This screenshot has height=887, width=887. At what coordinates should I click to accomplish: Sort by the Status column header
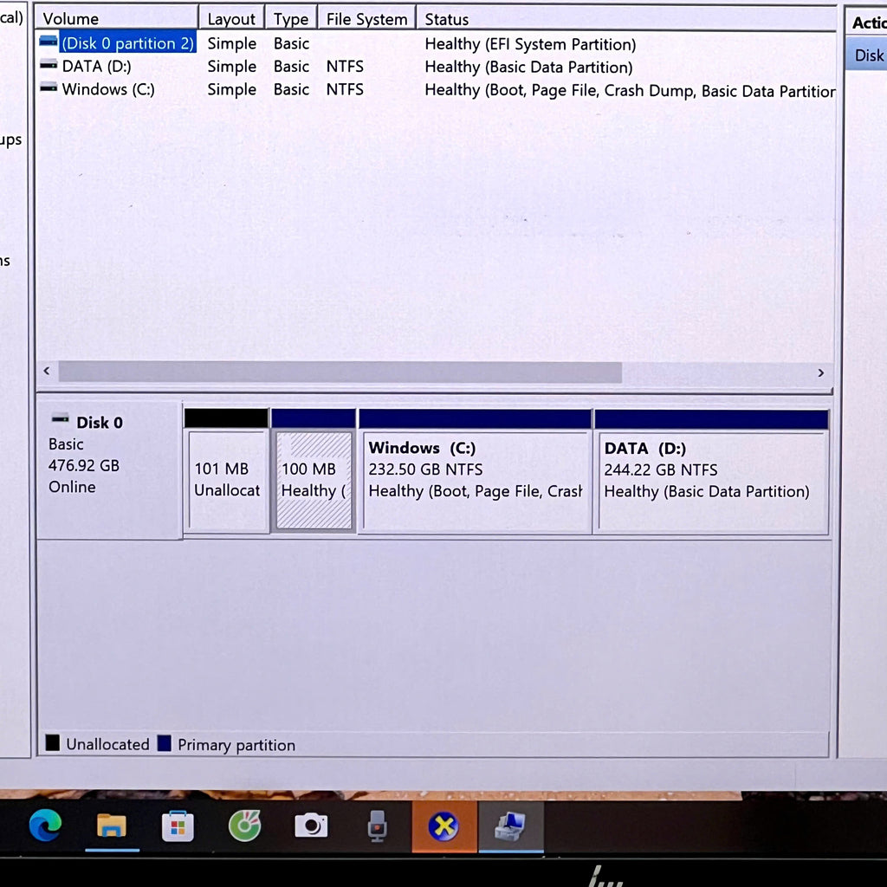625,19
